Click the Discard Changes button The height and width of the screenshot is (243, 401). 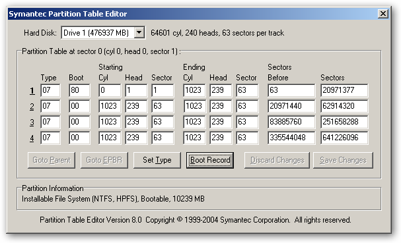(x=277, y=160)
